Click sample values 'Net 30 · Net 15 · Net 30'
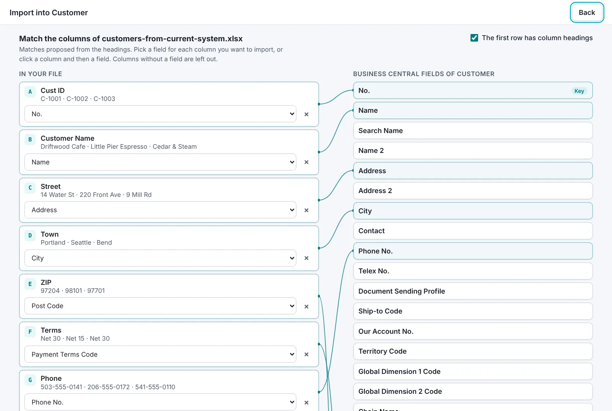The height and width of the screenshot is (411, 612). coord(75,338)
